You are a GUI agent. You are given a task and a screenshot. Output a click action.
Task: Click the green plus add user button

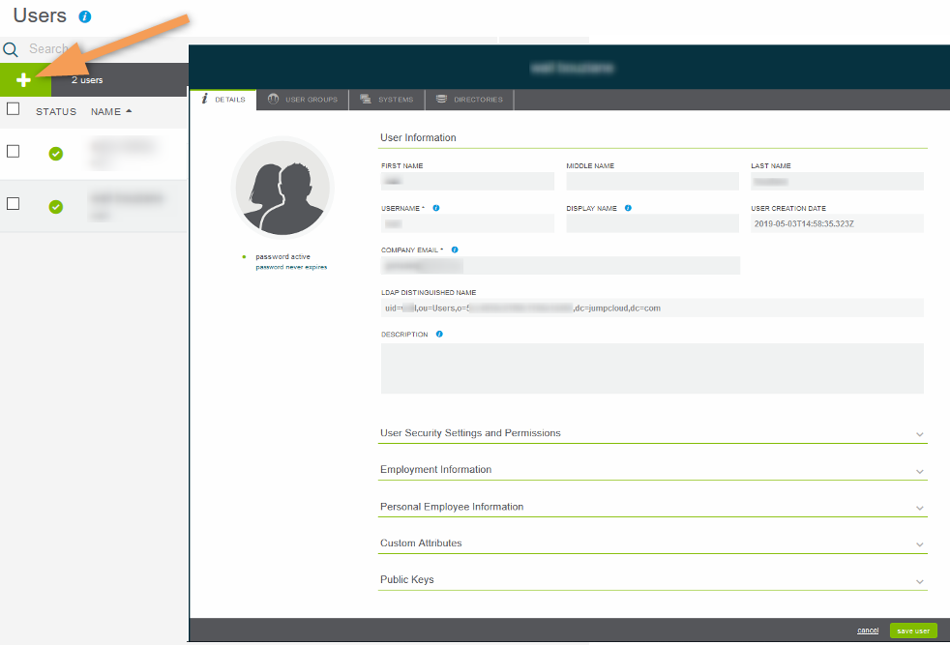pyautogui.click(x=24, y=80)
